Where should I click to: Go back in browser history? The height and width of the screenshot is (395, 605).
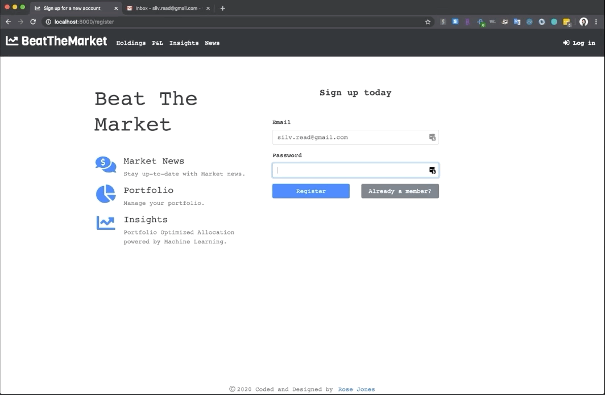[x=8, y=22]
